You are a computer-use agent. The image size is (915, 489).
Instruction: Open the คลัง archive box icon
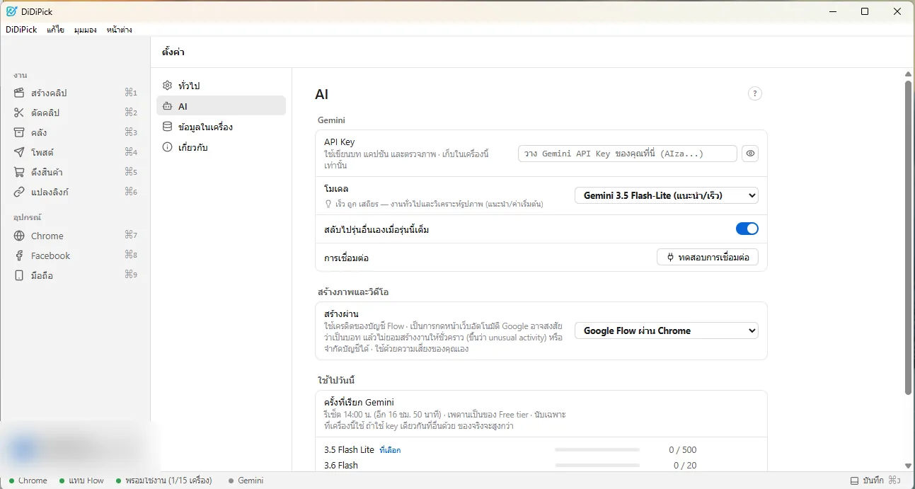19,132
